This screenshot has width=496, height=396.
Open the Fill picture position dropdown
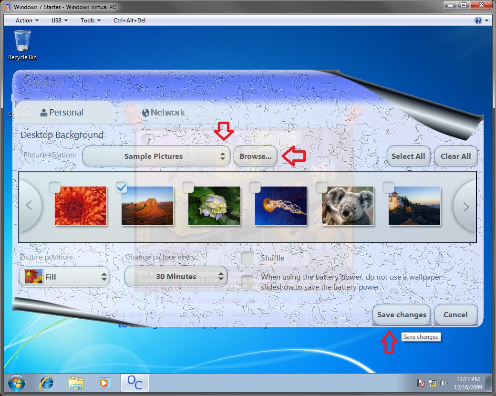click(x=64, y=276)
